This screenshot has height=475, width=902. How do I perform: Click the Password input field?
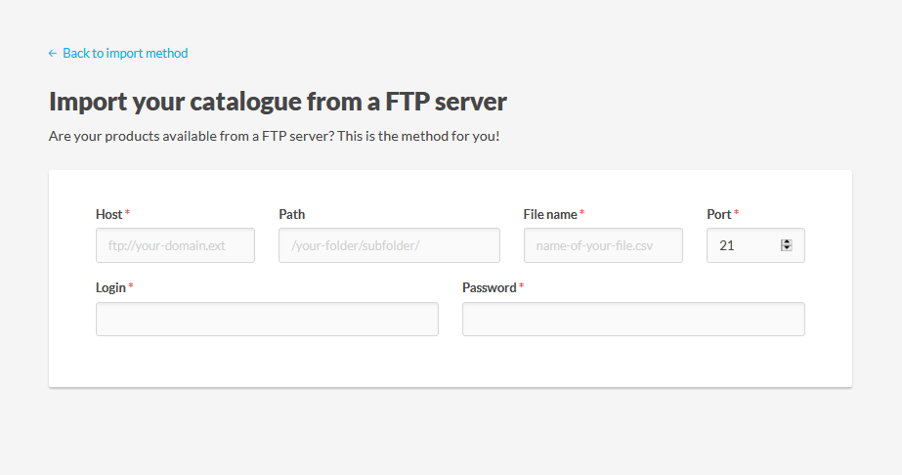click(633, 320)
